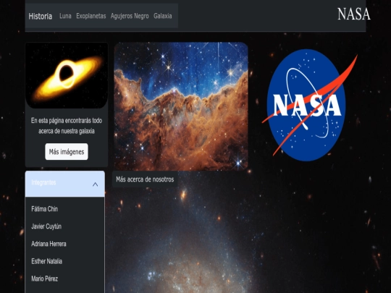Click the 'En esta página encontrarás' card text
The width and height of the screenshot is (391, 293).
[67, 126]
